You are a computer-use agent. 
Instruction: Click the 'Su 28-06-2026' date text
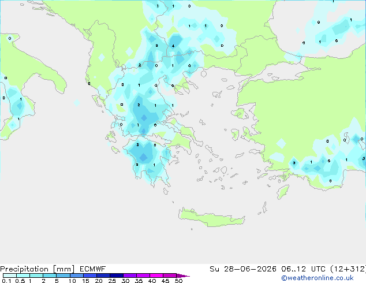click(243, 269)
